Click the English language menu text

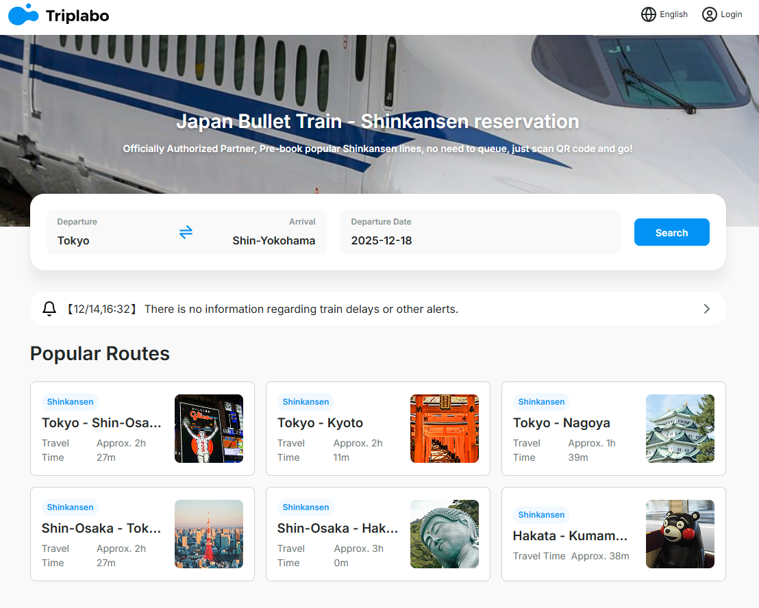[x=673, y=14]
